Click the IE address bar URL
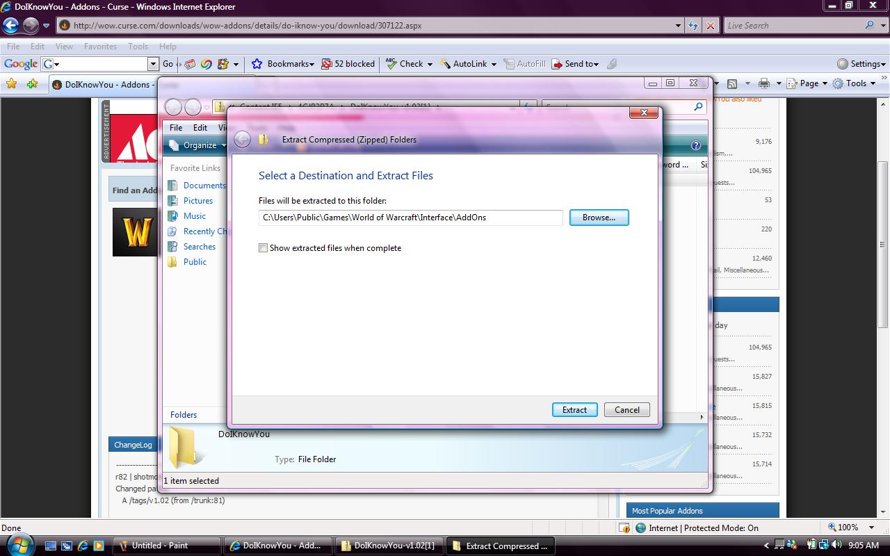 [248, 26]
